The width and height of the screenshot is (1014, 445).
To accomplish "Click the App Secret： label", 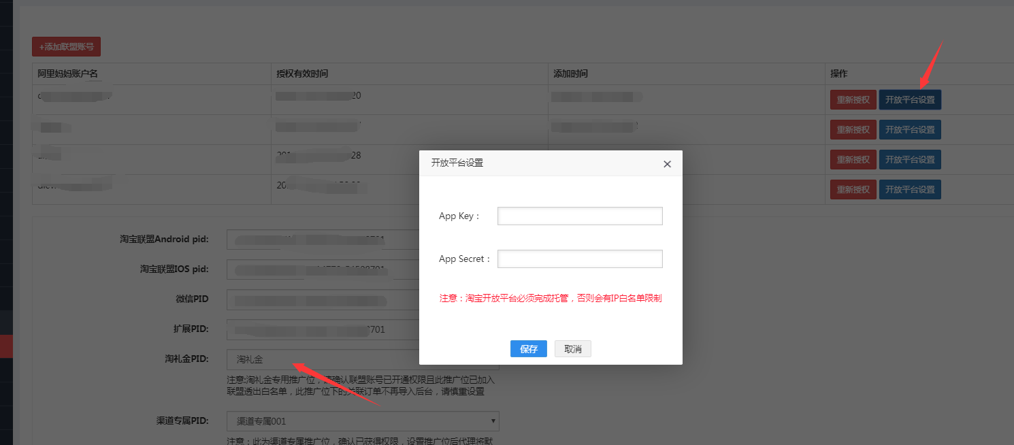I will point(465,259).
